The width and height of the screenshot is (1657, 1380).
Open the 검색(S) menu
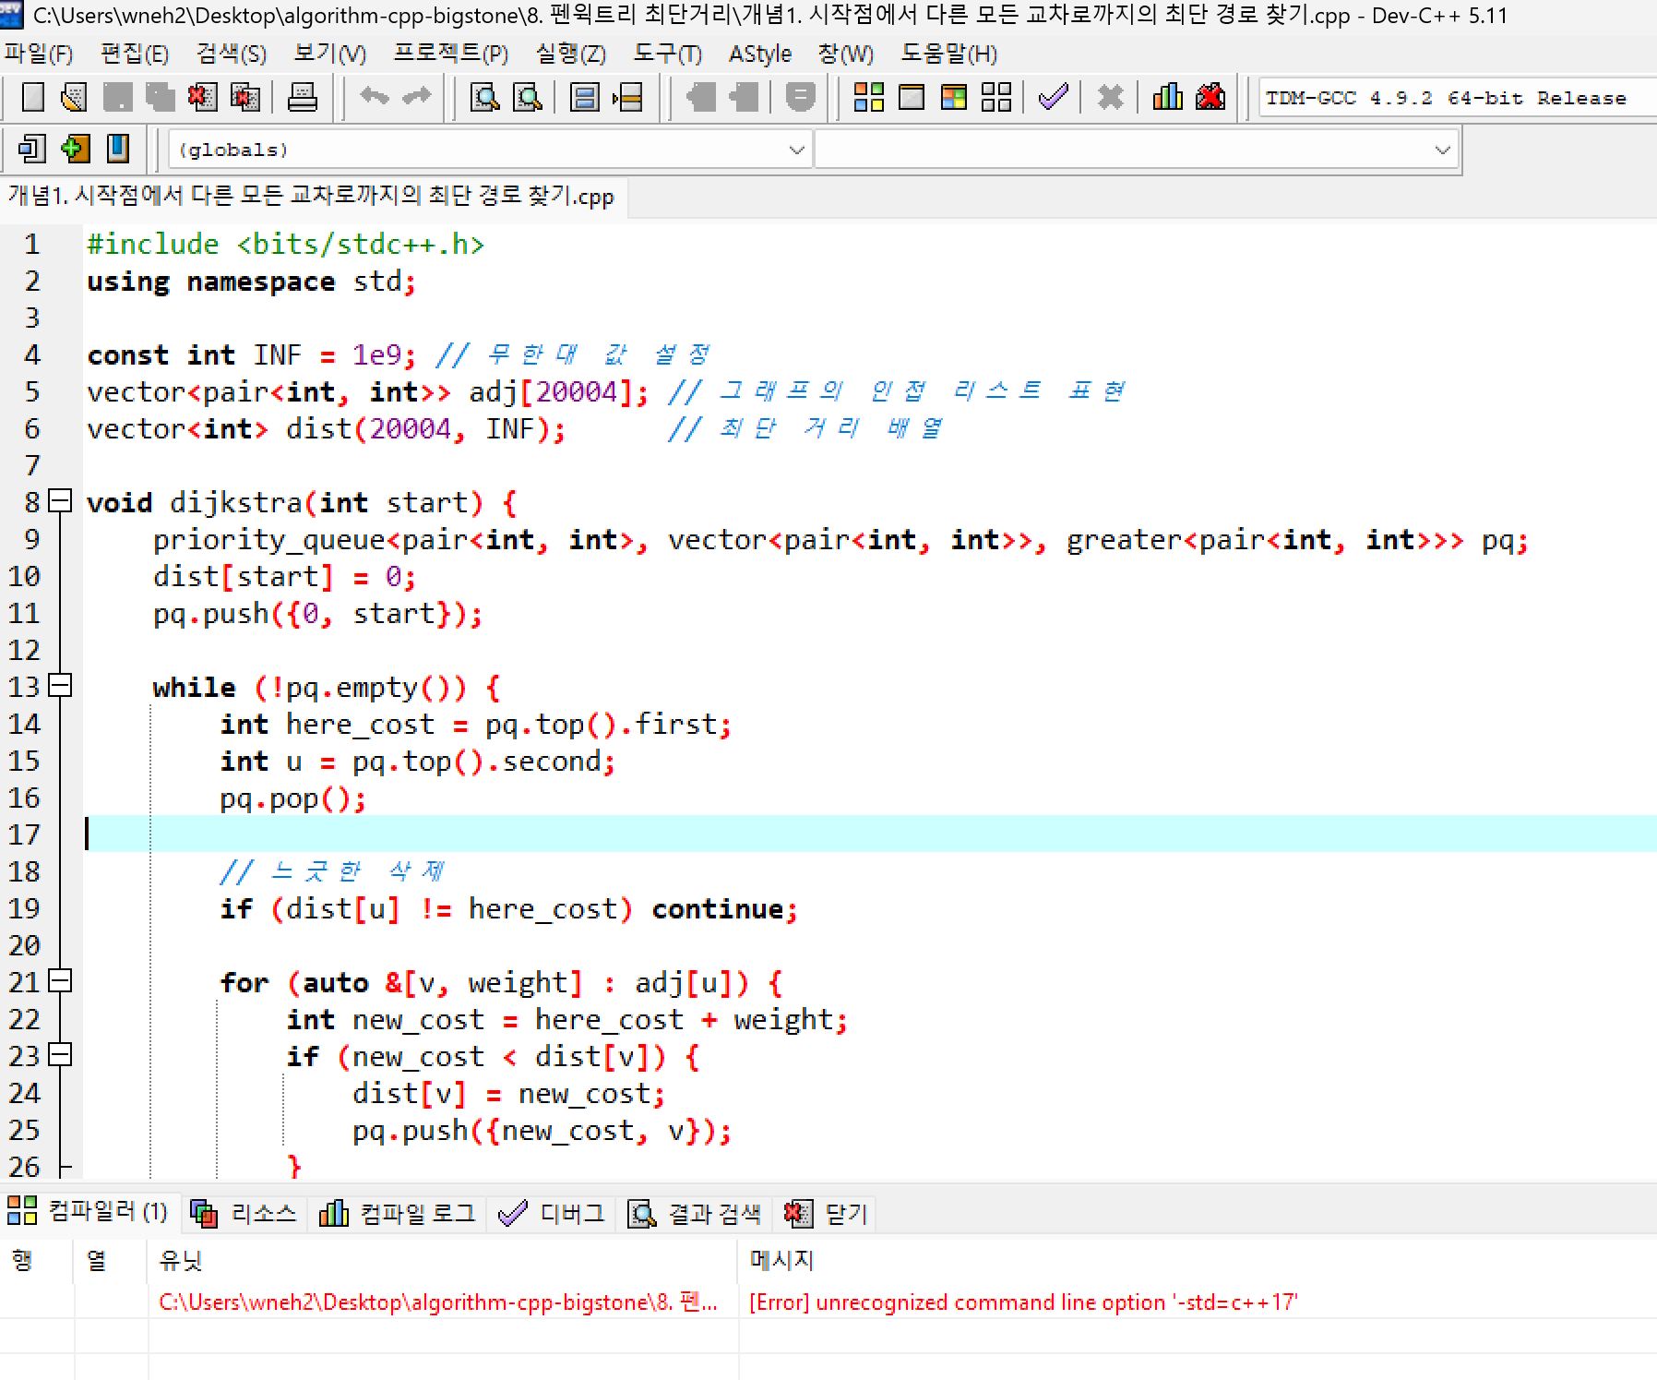(x=232, y=54)
